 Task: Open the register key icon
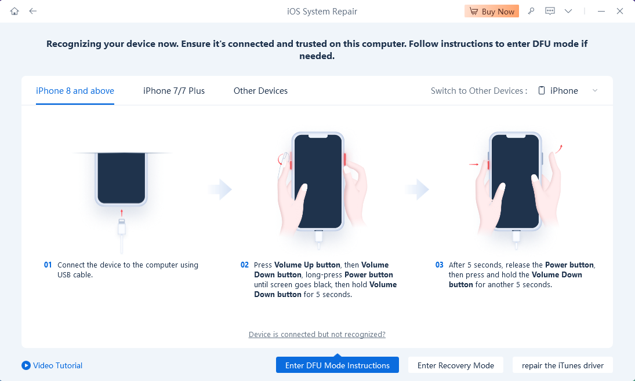click(x=531, y=11)
